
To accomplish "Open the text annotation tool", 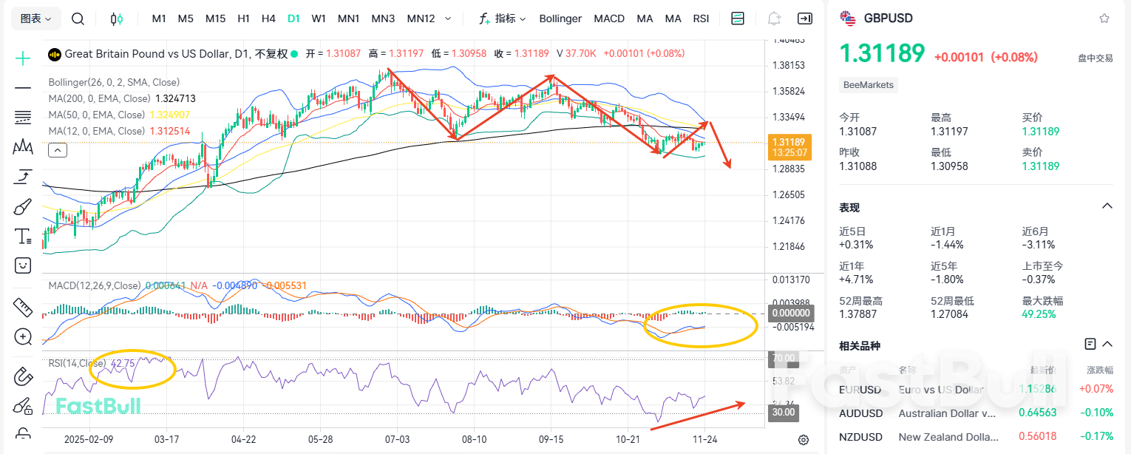I will (x=22, y=235).
